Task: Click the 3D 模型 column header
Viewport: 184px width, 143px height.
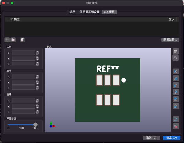Action: [x=88, y=19]
